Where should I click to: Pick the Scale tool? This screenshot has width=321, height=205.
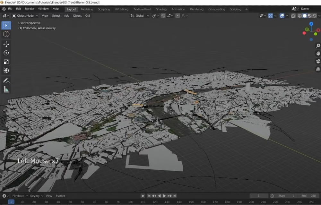[x=6, y=62]
